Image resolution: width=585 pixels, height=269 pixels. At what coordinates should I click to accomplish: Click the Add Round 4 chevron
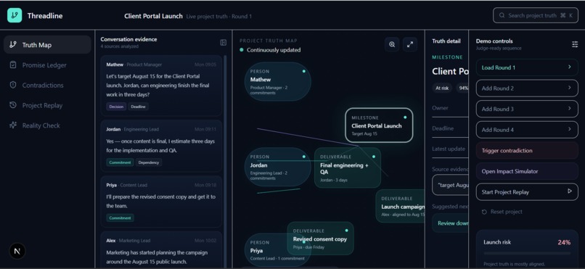(569, 129)
